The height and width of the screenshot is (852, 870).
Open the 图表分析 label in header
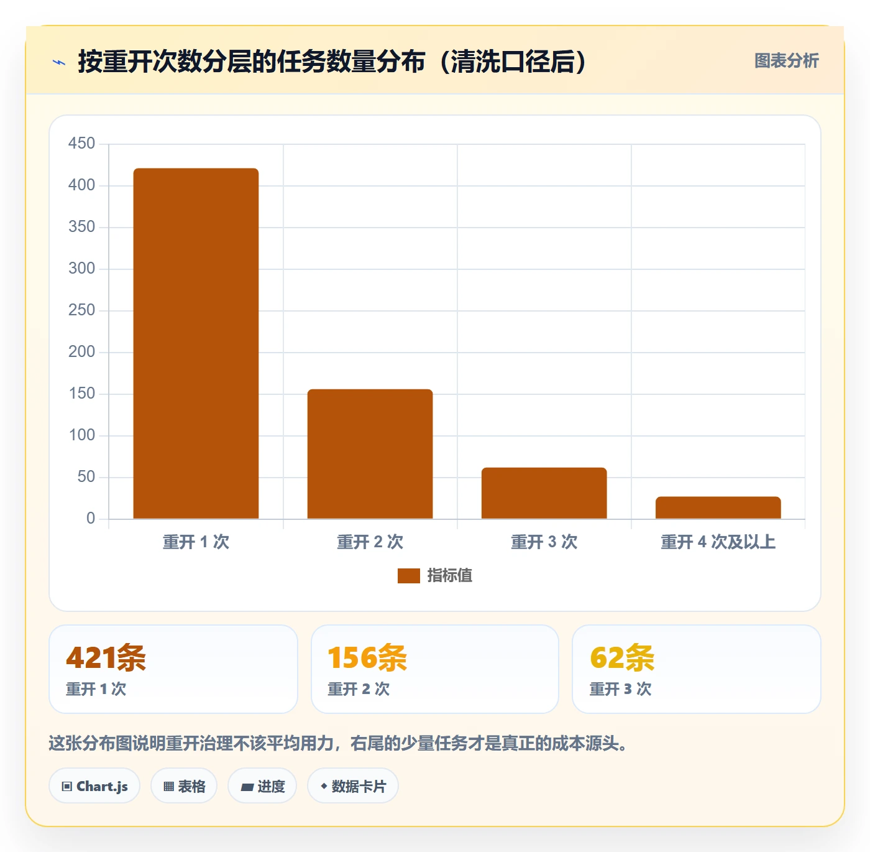[x=787, y=61]
